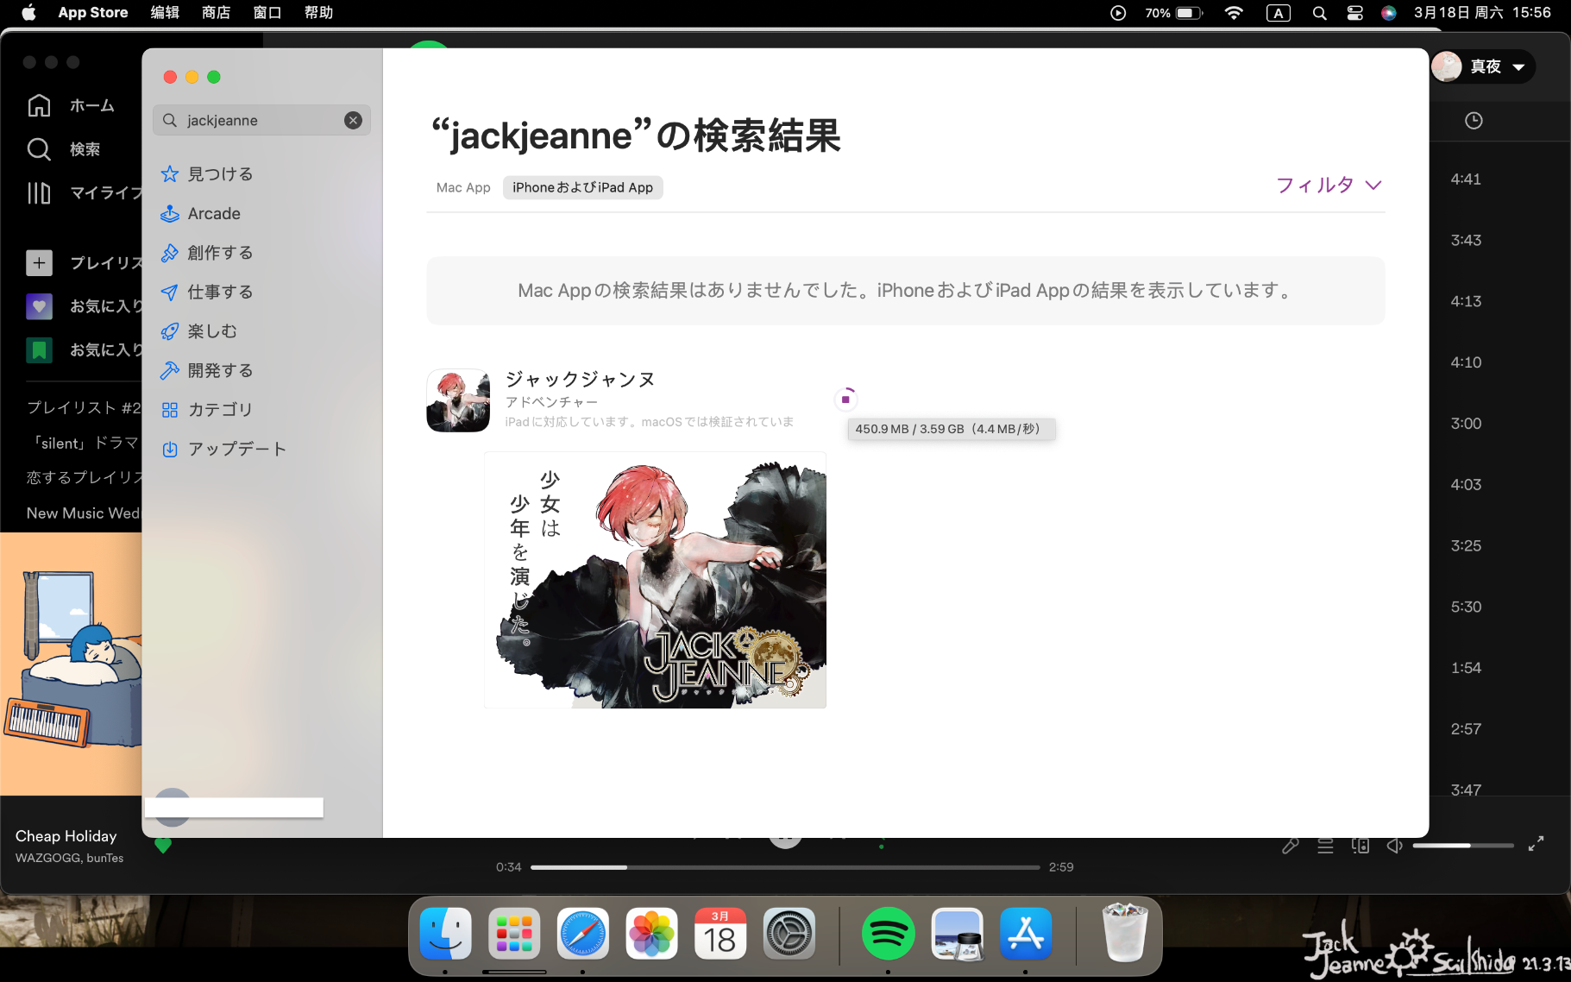Open プレイリスト #2 in Spotify
Viewport: 1571px width, 982px height.
(84, 407)
